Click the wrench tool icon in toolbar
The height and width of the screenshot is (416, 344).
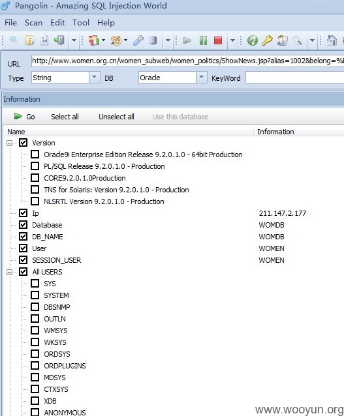point(138,40)
